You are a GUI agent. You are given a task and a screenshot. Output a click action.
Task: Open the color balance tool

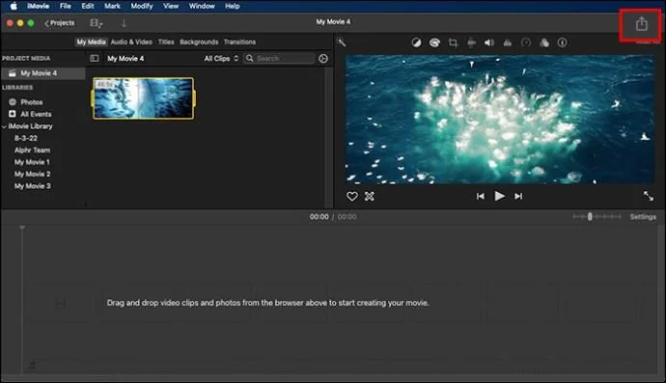[x=416, y=42]
